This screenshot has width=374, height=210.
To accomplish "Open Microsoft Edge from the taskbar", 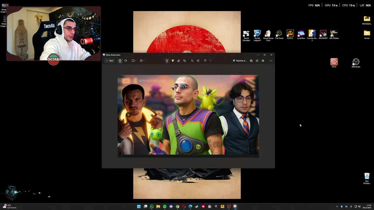I will click(x=190, y=206).
